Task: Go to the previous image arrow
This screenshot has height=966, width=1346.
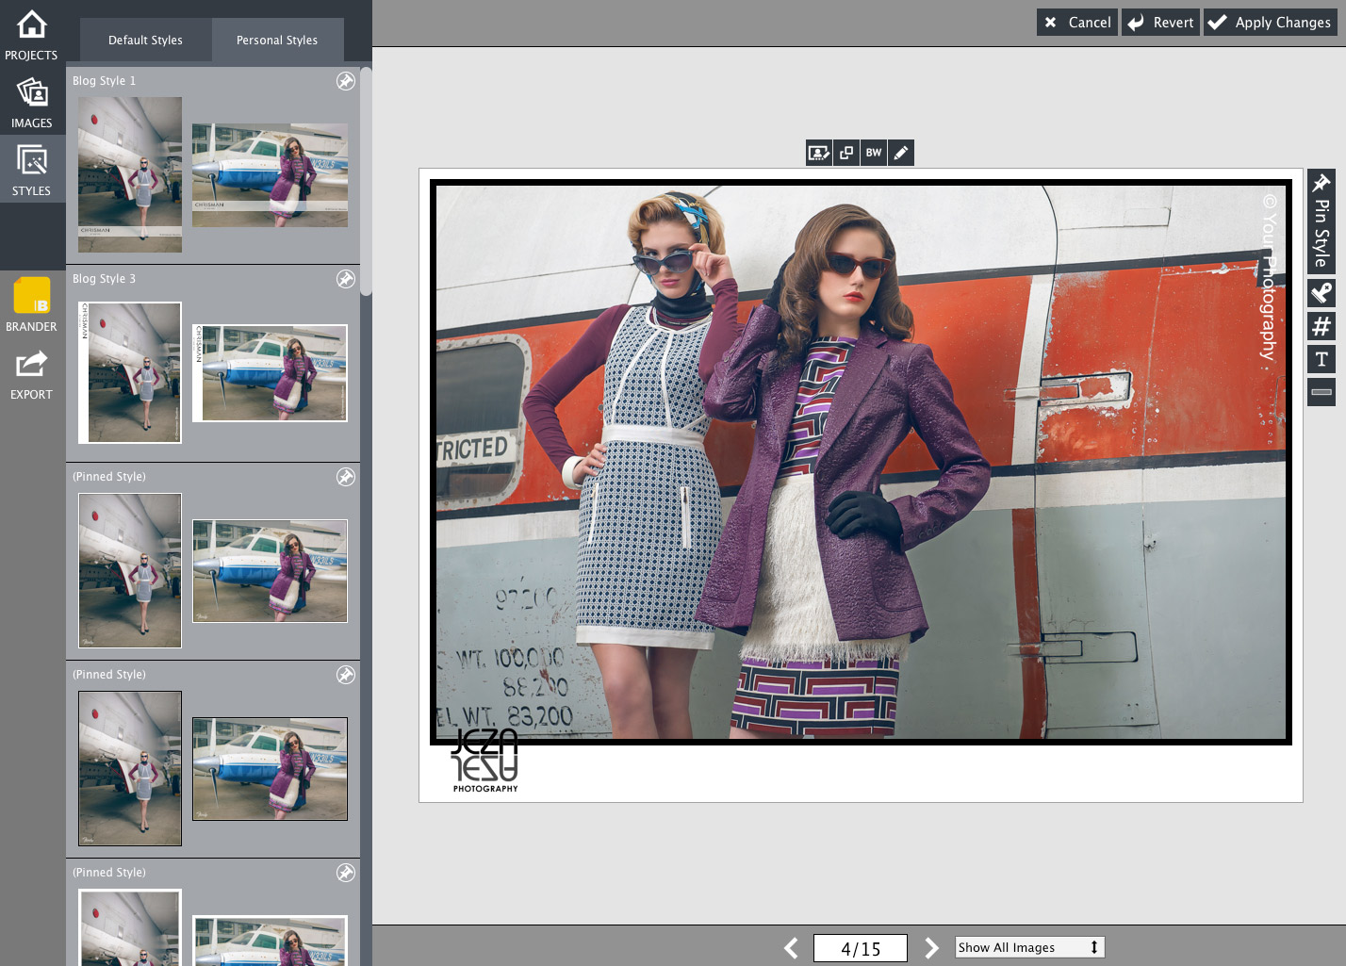Action: (791, 948)
